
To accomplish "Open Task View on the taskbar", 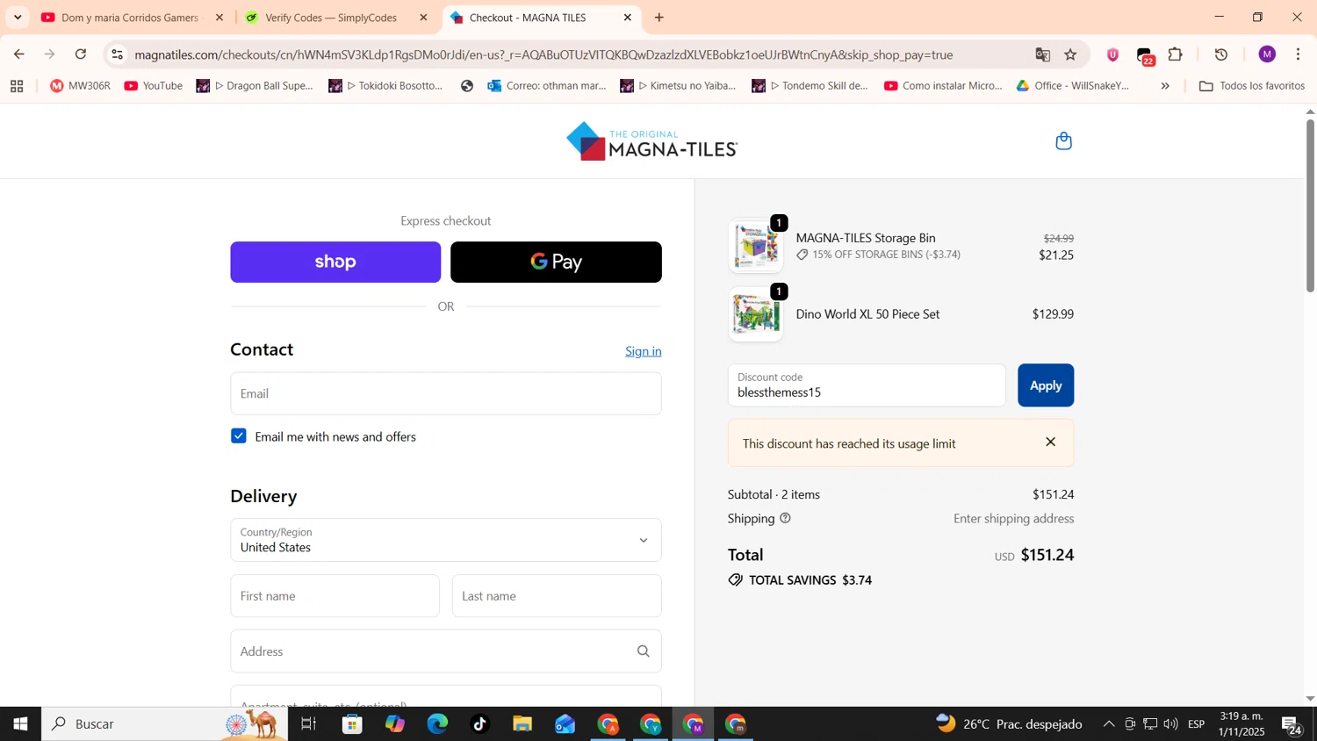I will 308,724.
